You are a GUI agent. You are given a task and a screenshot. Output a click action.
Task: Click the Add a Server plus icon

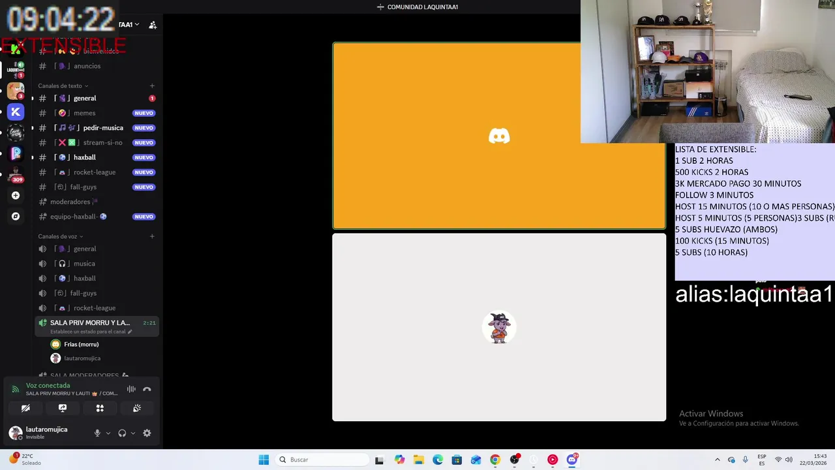(x=16, y=195)
